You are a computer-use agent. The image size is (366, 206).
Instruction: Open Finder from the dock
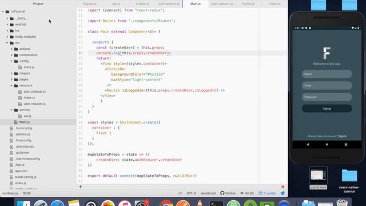pyautogui.click(x=23, y=204)
